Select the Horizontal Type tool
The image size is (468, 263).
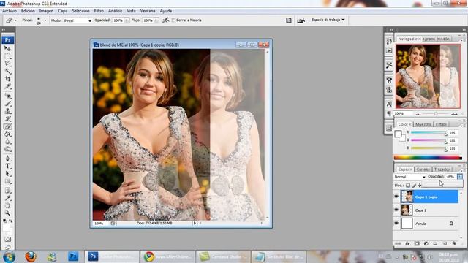8,166
